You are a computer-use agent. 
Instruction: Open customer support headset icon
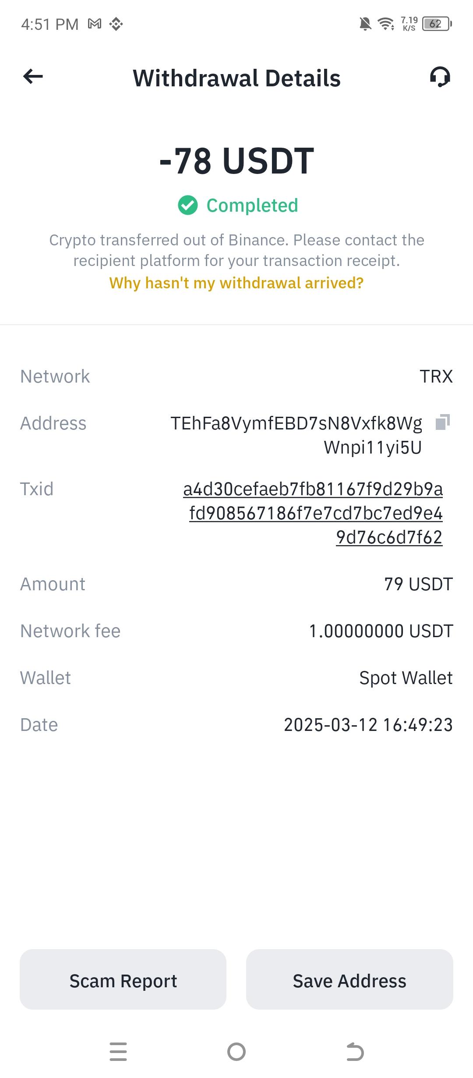440,77
